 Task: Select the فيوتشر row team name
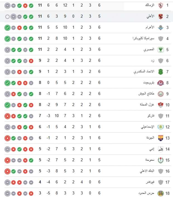(147, 182)
